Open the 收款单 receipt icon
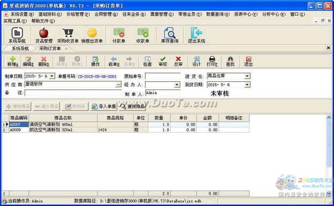Viewport: 334px width, 206px height. tap(143, 35)
